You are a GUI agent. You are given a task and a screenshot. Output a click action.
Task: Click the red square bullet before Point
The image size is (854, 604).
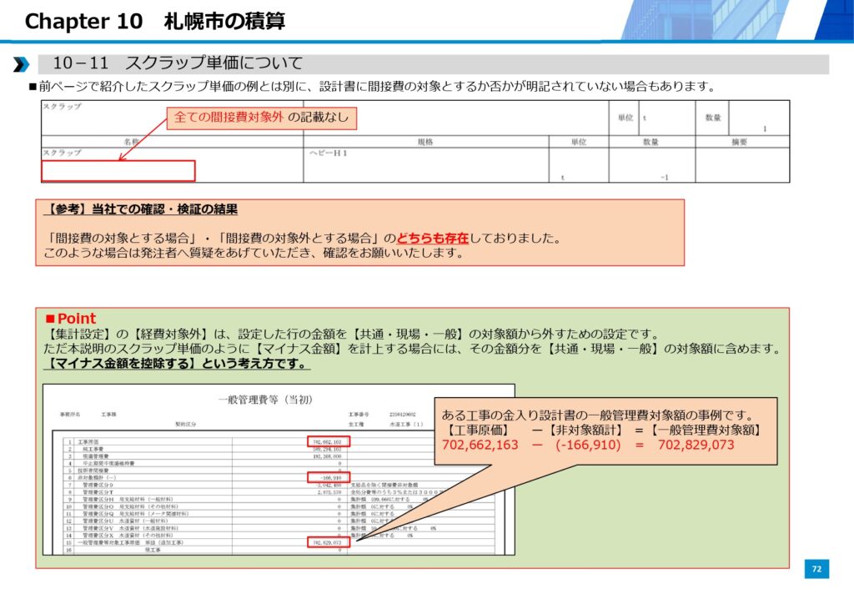pos(50,319)
